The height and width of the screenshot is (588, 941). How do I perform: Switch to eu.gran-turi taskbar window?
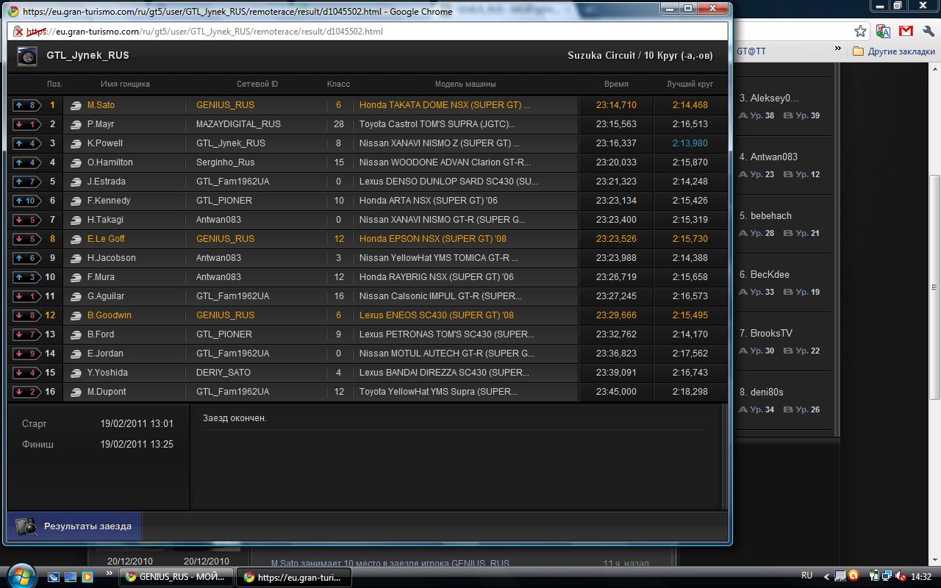(294, 577)
